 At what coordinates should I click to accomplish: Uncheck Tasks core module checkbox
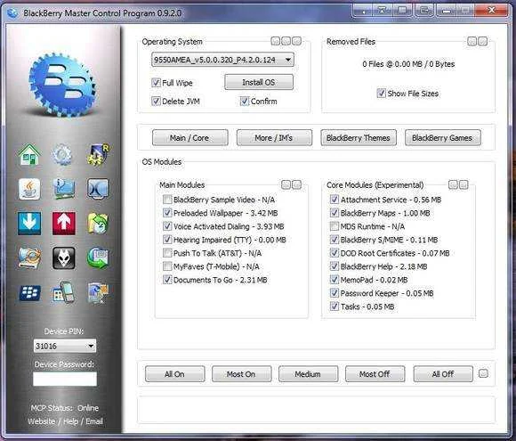point(334,306)
